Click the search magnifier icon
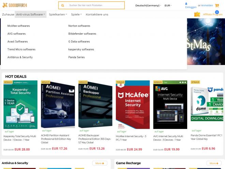 [x=63, y=5]
